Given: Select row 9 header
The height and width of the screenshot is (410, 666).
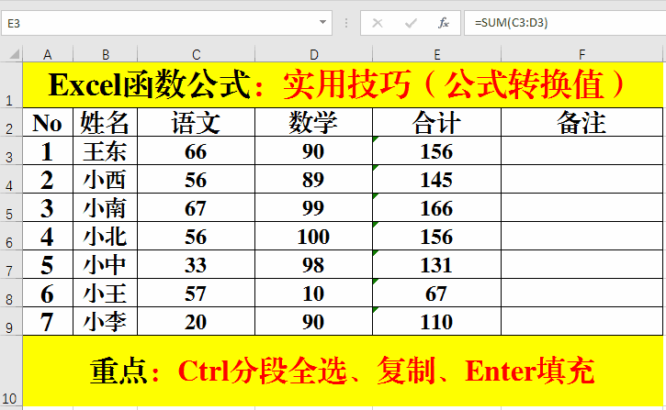Looking at the screenshot, I should 11,321.
